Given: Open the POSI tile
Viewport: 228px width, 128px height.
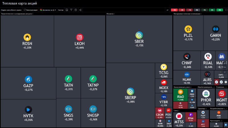Looking at the screenshot, I should [x=168, y=113].
